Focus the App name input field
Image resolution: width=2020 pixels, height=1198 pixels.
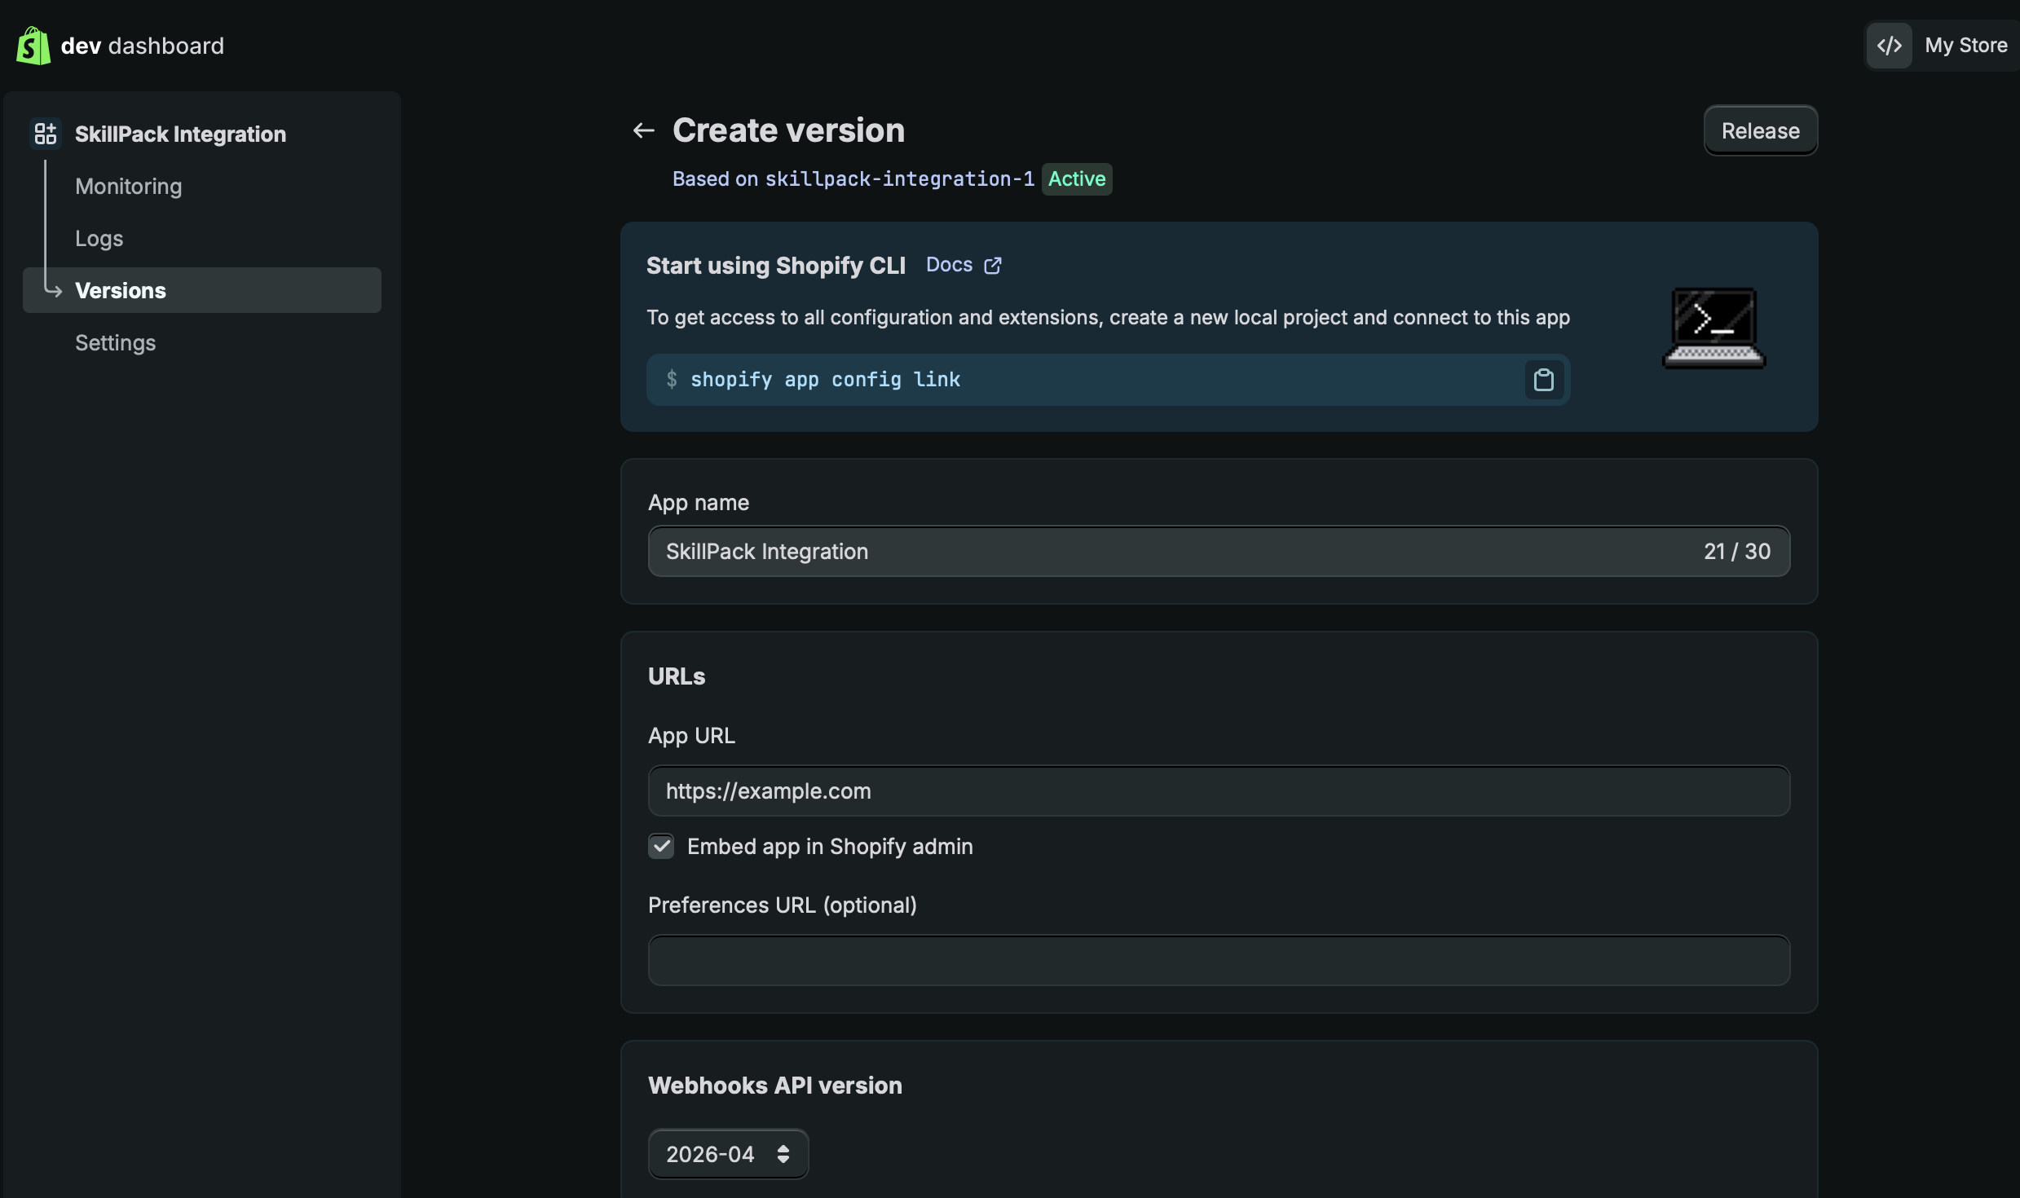[x=1219, y=552]
